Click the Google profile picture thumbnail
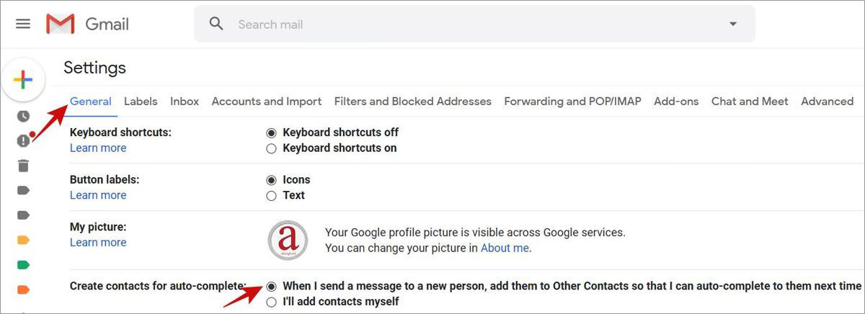Viewport: 865px width, 314px height. tap(288, 240)
